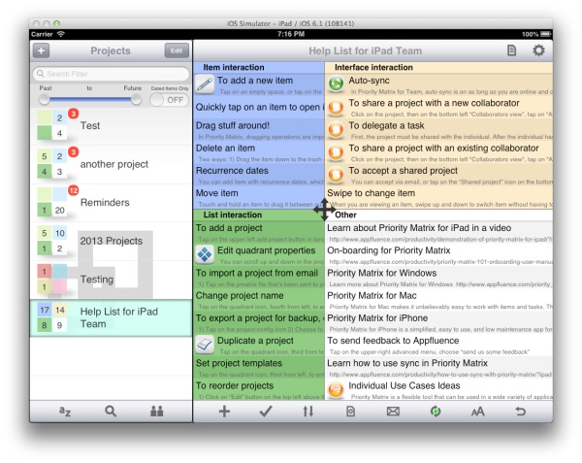Click the up-down arrows sort icon

point(308,412)
